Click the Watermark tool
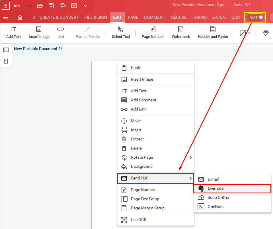The width and height of the screenshot is (273, 229). pyautogui.click(x=181, y=32)
